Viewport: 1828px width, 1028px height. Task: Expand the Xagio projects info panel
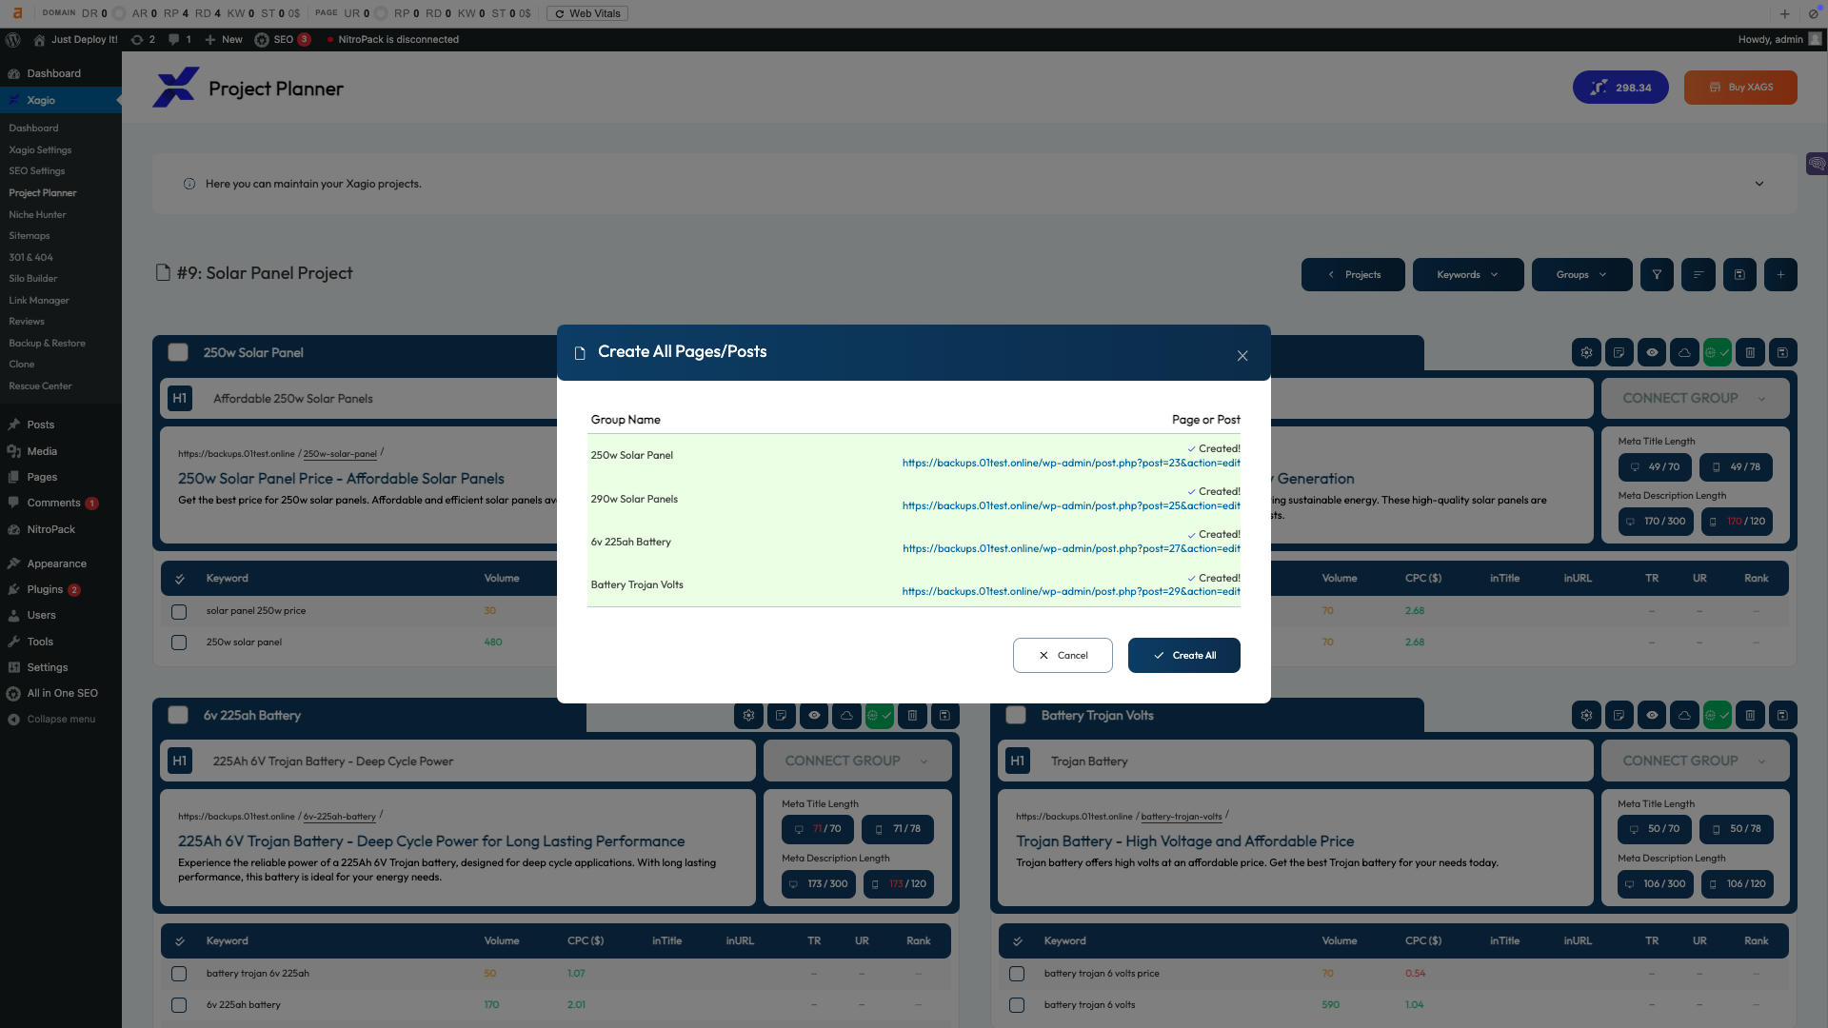[x=1759, y=184]
